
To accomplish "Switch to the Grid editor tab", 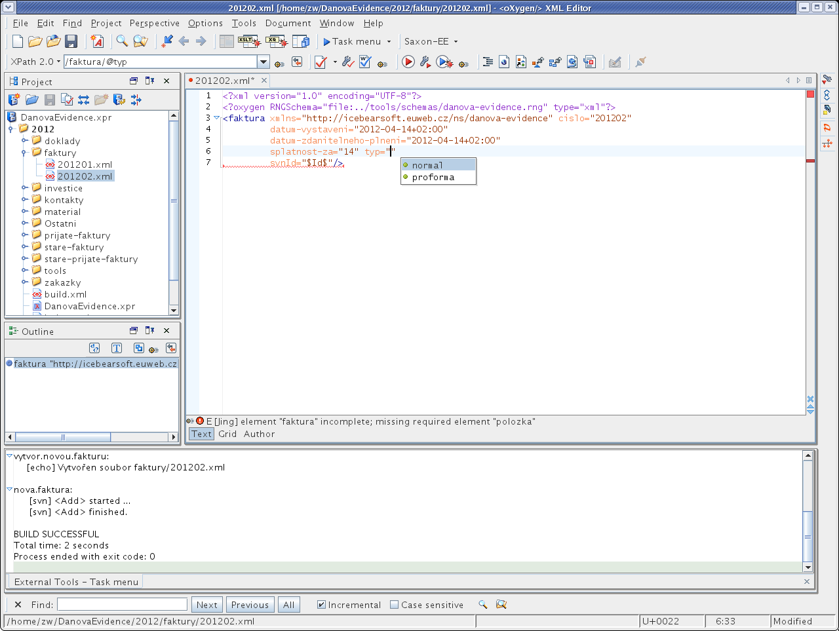I will (x=227, y=434).
